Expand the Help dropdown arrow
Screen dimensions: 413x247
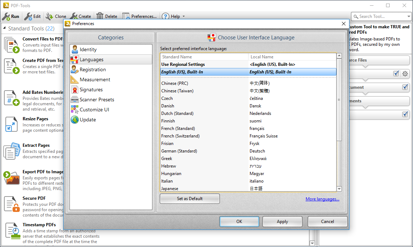(184, 16)
